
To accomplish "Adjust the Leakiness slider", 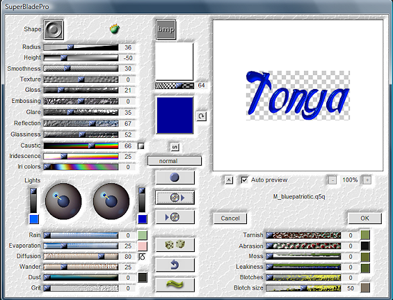I will tap(303, 267).
